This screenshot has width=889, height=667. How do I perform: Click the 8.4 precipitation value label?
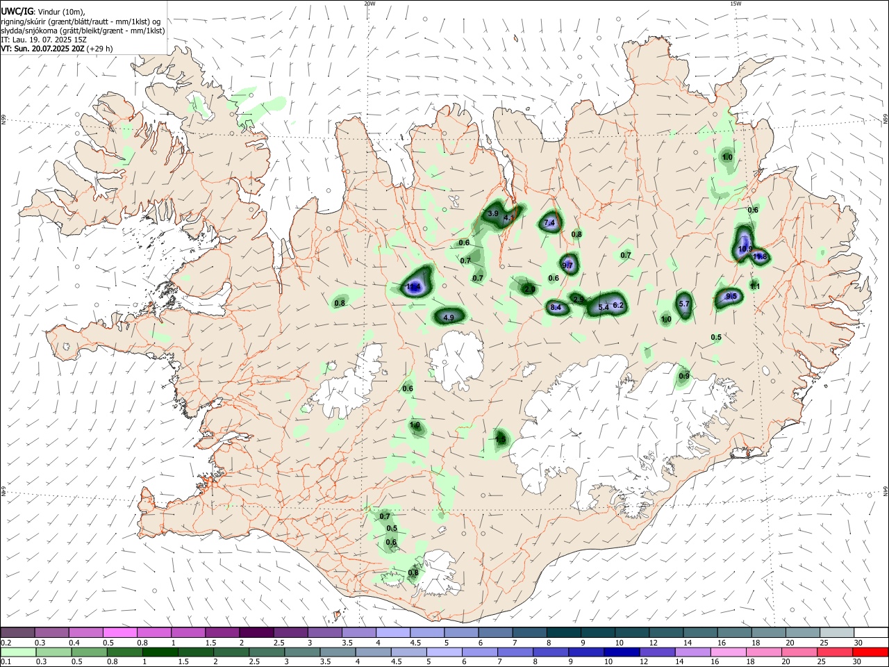pos(556,308)
